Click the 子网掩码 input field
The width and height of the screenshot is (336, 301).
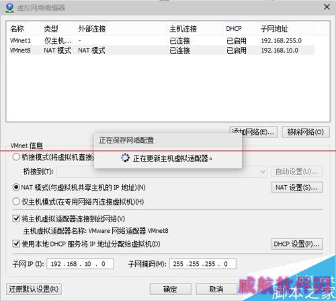(203, 264)
